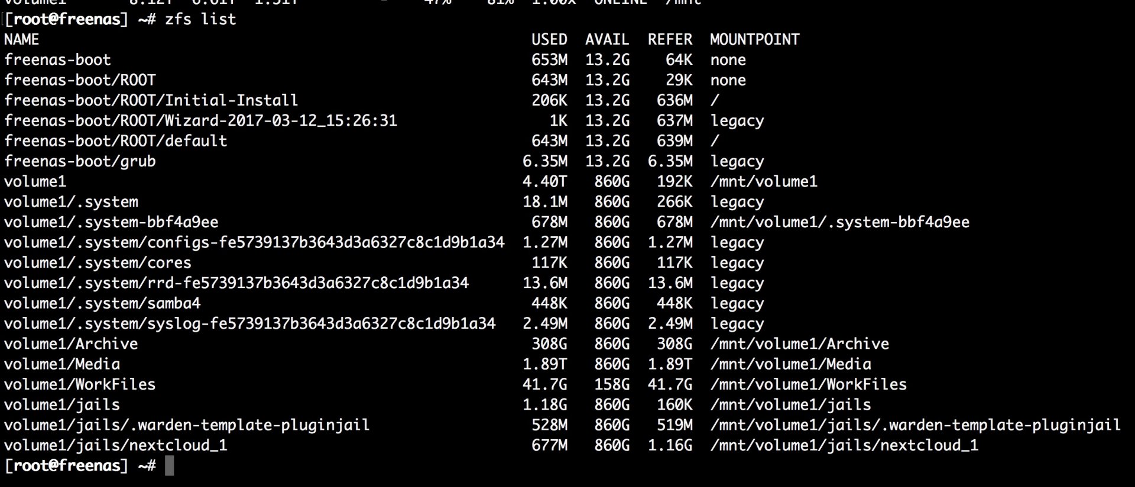Click the MOUNTPOINT column header
This screenshot has height=487, width=1135.
754,40
